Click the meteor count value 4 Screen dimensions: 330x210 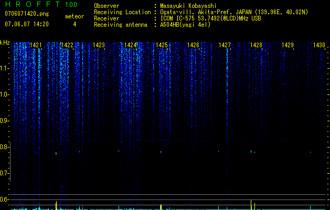74,24
